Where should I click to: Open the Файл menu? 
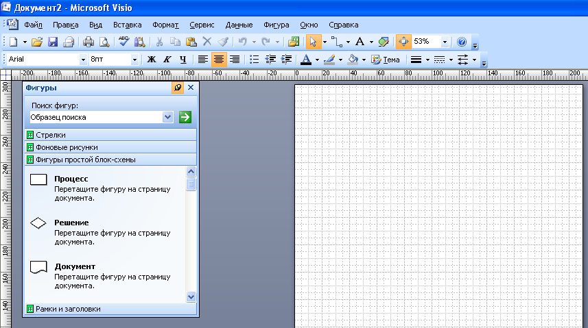point(34,25)
